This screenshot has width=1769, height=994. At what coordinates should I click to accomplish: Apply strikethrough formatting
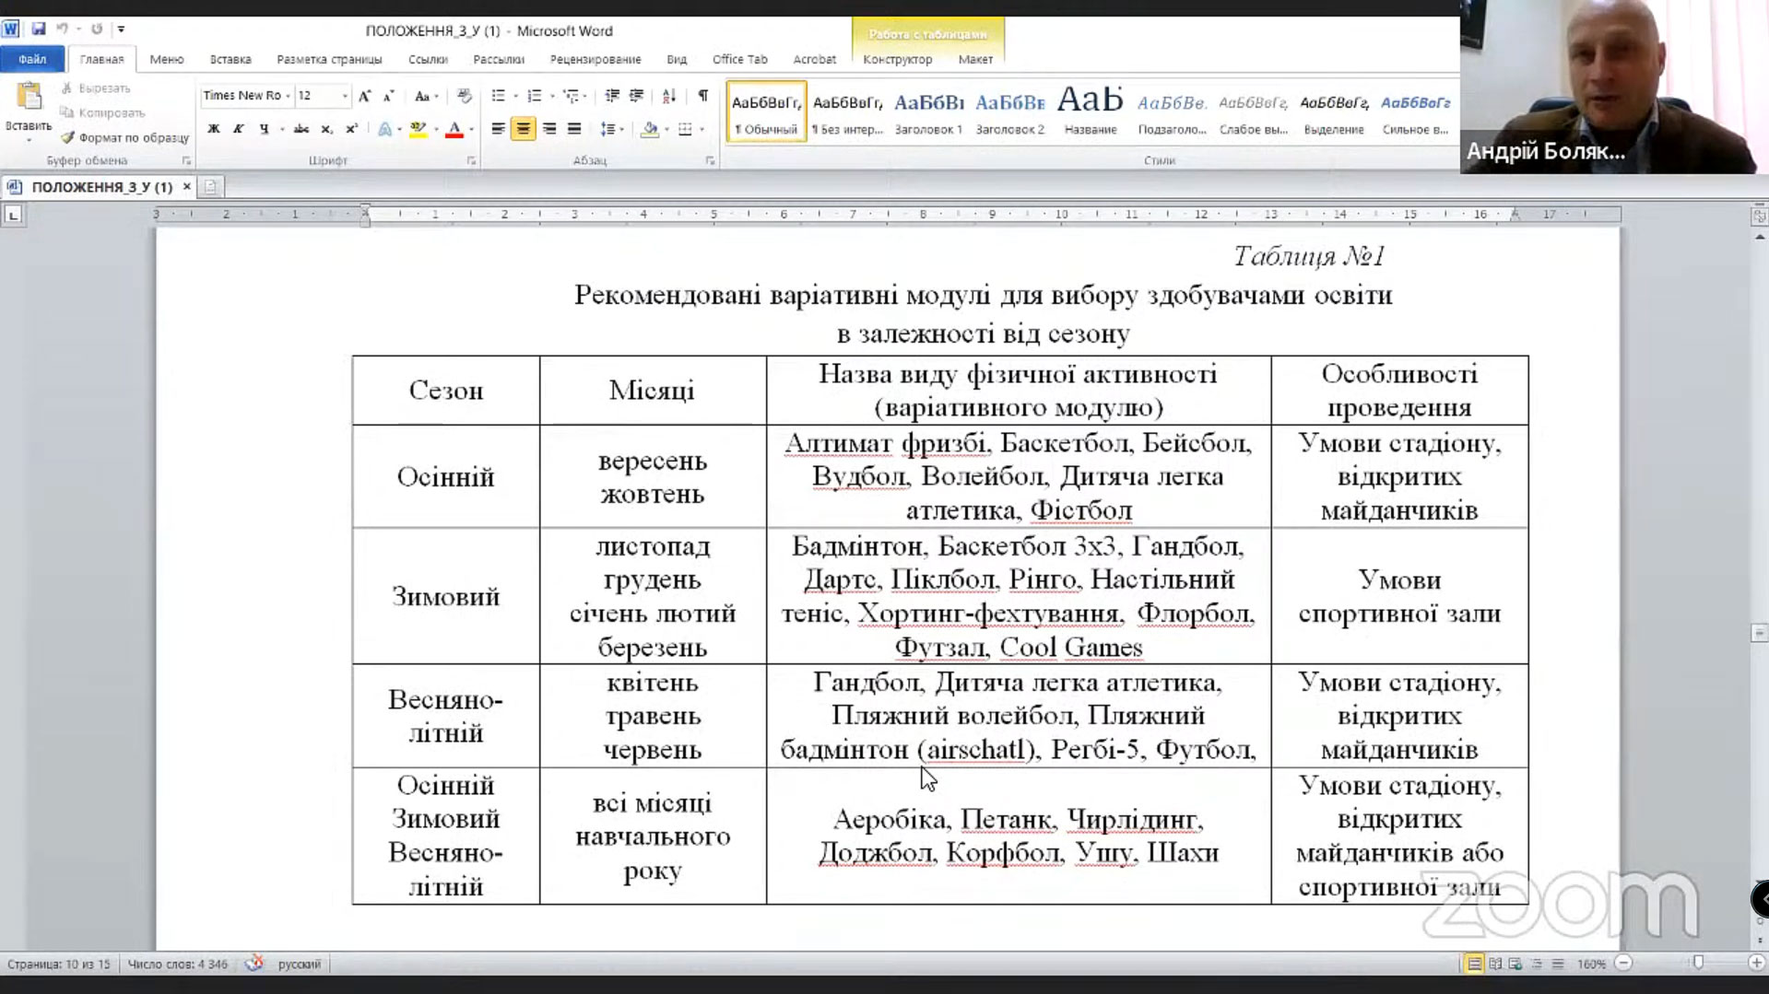[301, 129]
